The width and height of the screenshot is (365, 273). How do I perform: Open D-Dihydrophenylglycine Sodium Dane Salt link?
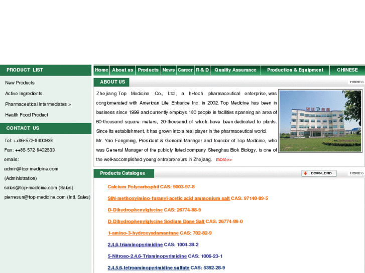pos(156,221)
